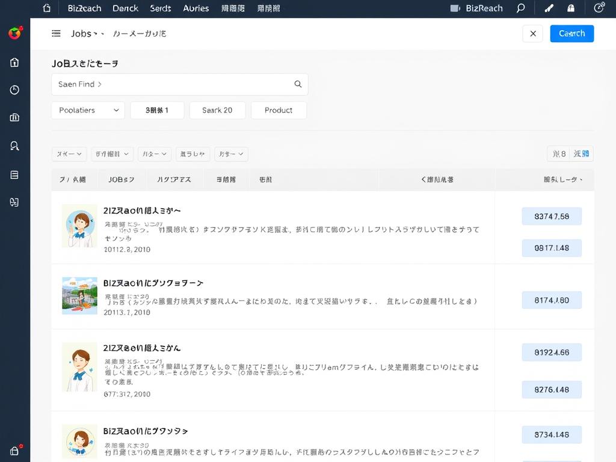616x462 pixels.
Task: Open the fourth job listing title
Action: tap(146, 431)
